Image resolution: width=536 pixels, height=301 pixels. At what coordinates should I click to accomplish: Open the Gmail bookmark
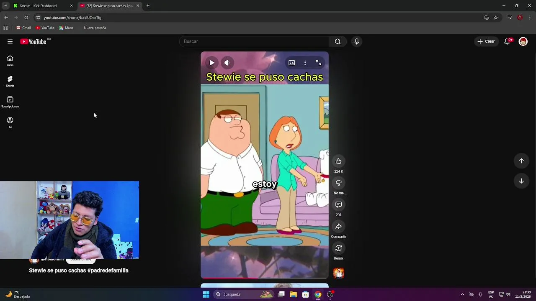(23, 28)
